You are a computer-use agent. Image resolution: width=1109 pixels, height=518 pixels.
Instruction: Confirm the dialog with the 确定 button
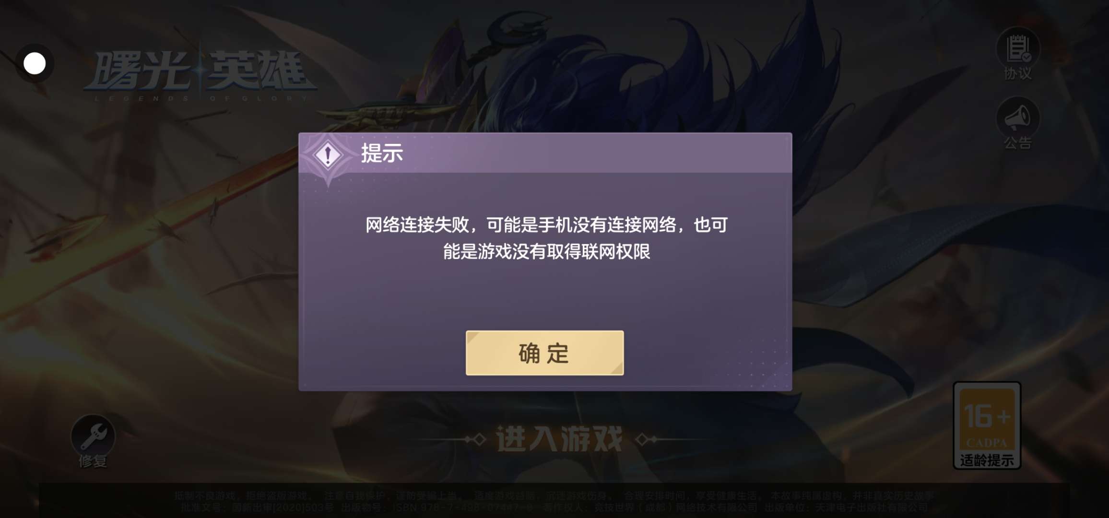[544, 353]
